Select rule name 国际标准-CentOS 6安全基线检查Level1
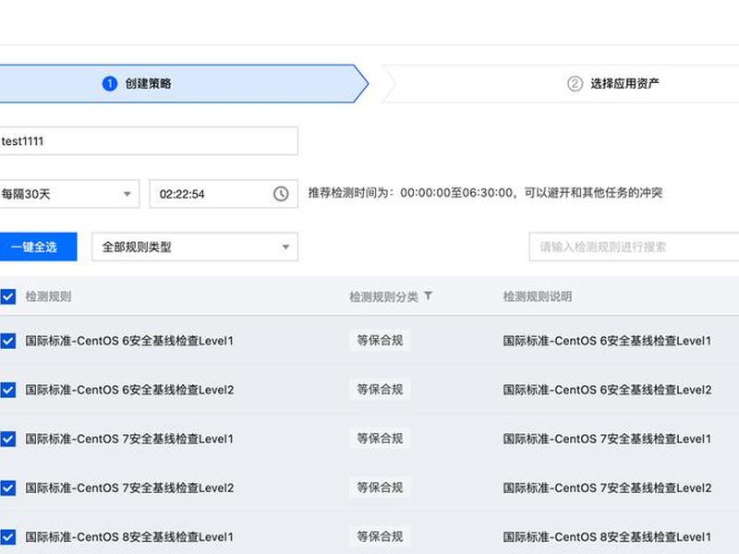Screen dimensions: 739x554 click(x=129, y=341)
